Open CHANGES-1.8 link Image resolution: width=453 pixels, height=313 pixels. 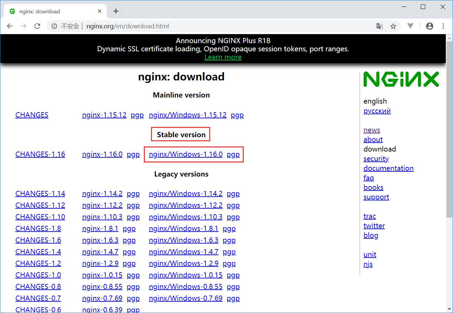click(38, 229)
